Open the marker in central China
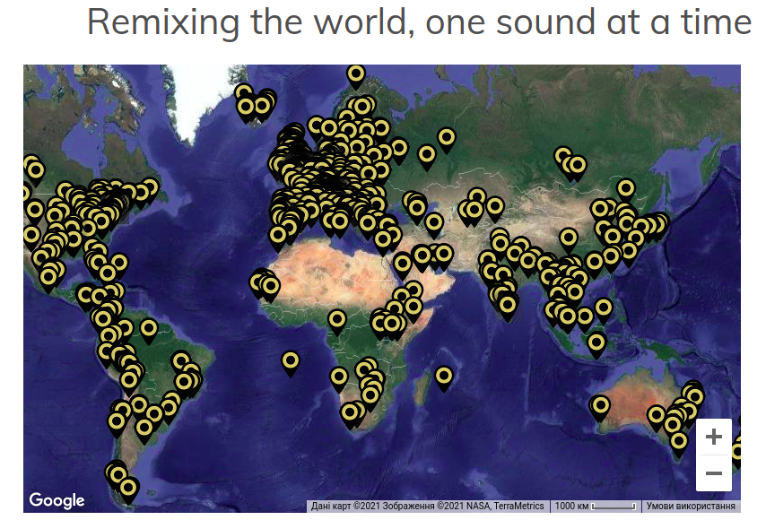Viewport: 766px width, 520px height. (x=569, y=241)
